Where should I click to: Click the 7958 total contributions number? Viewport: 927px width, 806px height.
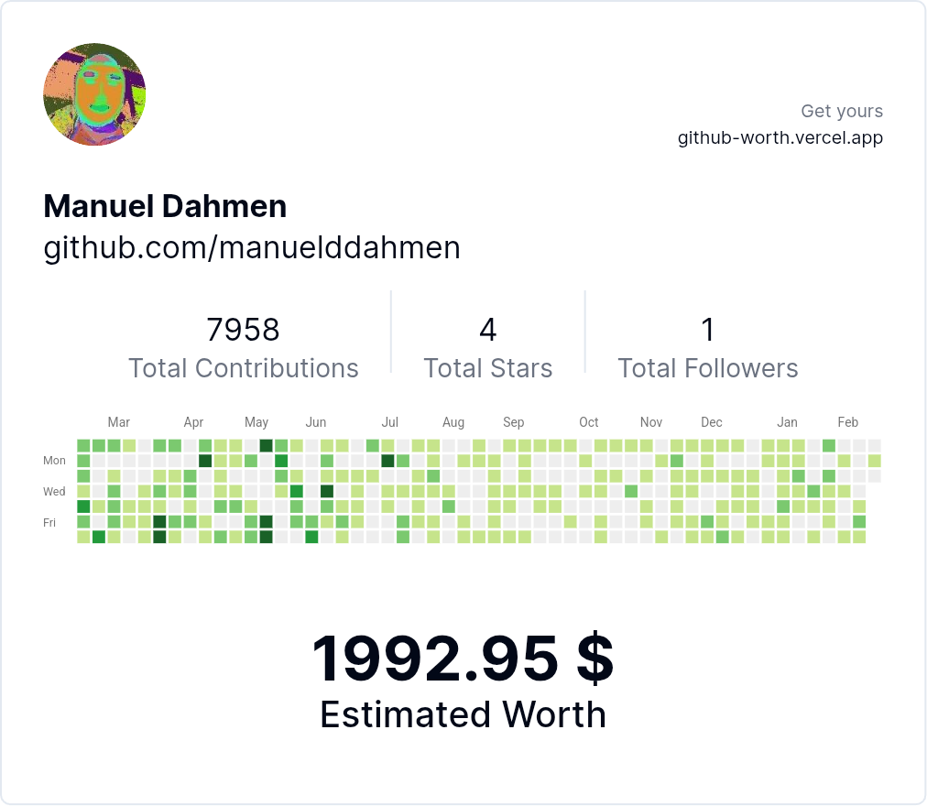coord(243,329)
